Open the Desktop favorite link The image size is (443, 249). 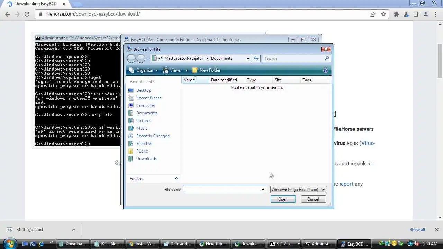tap(144, 90)
